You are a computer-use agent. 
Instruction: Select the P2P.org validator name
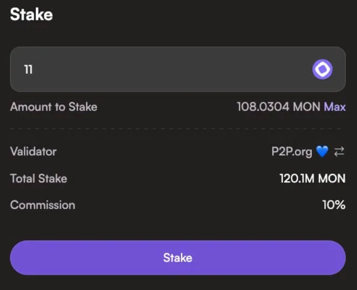pos(292,151)
